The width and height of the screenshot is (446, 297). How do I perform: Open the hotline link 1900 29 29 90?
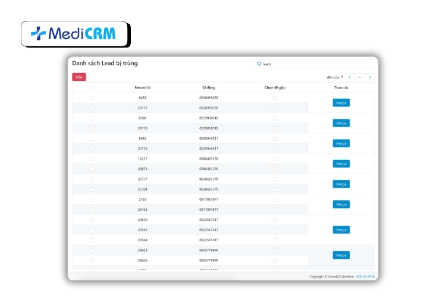click(x=365, y=277)
